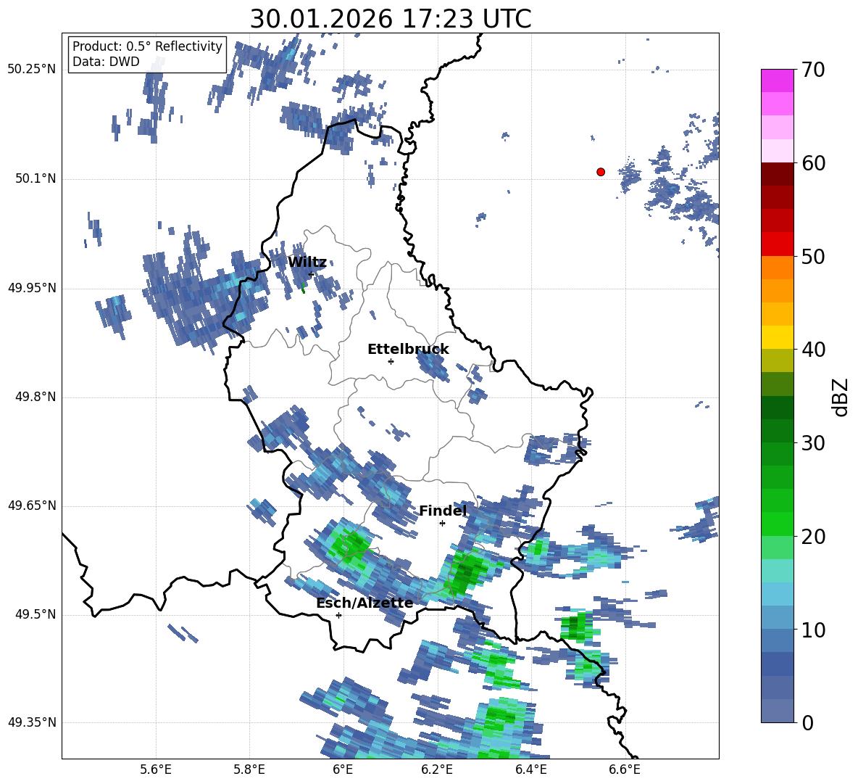Screen dimensions: 858x784
Task: Click the 70 value on the colorbar
Action: [x=813, y=70]
